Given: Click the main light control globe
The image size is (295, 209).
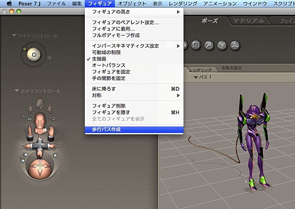Looking at the screenshot, I should click(x=34, y=55).
